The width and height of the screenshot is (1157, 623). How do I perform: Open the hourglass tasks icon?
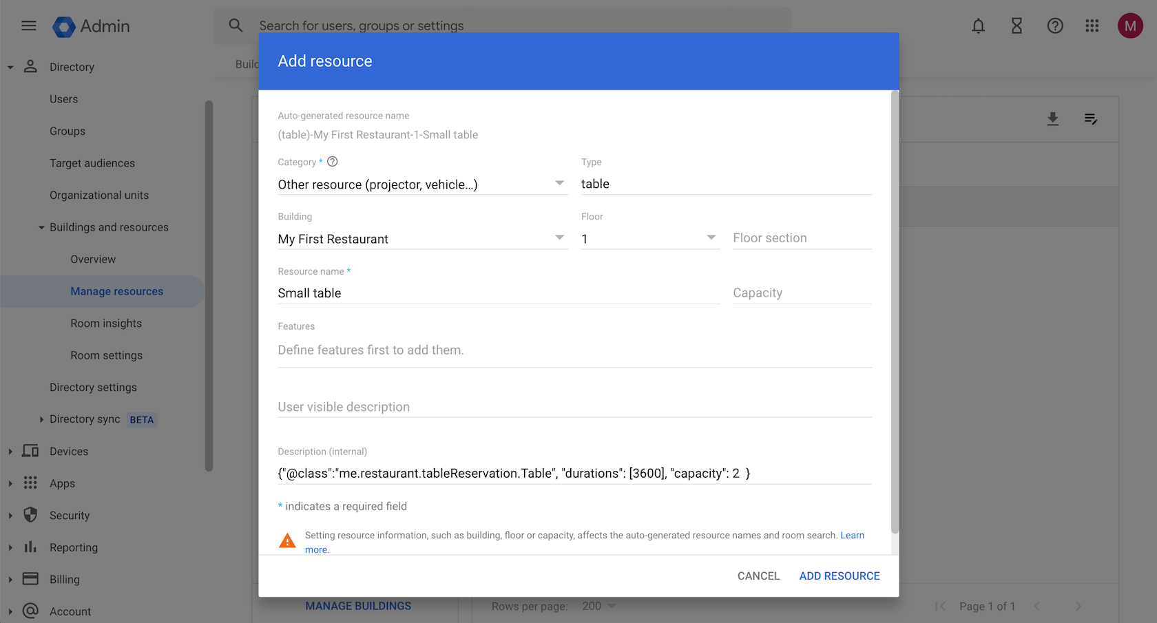[x=1017, y=26]
